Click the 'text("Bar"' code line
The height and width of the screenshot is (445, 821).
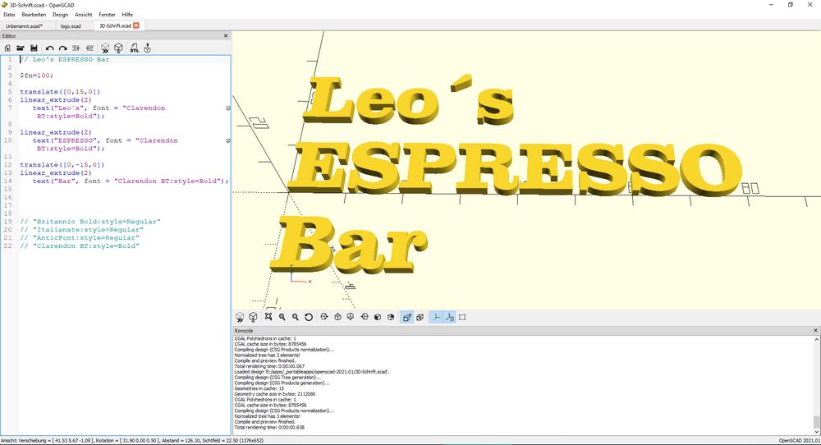coord(131,181)
